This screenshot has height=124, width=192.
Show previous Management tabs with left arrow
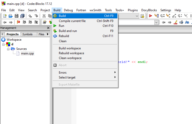2,34
